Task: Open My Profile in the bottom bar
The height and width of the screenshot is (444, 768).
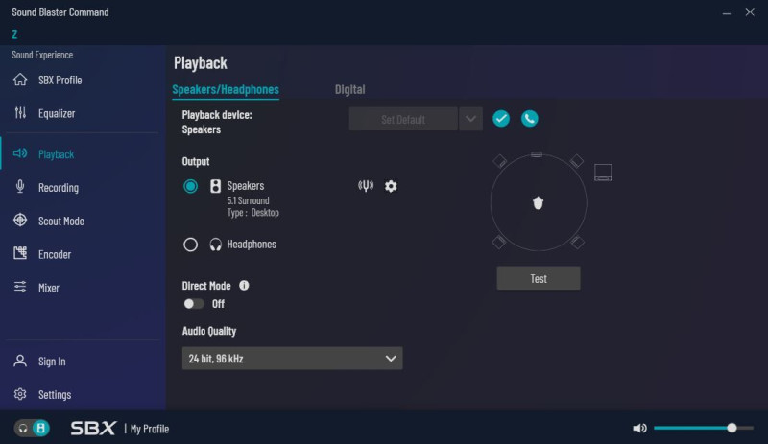Action: pyautogui.click(x=150, y=429)
